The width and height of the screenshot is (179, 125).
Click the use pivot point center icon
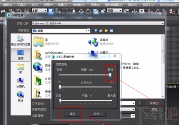pos(126,11)
